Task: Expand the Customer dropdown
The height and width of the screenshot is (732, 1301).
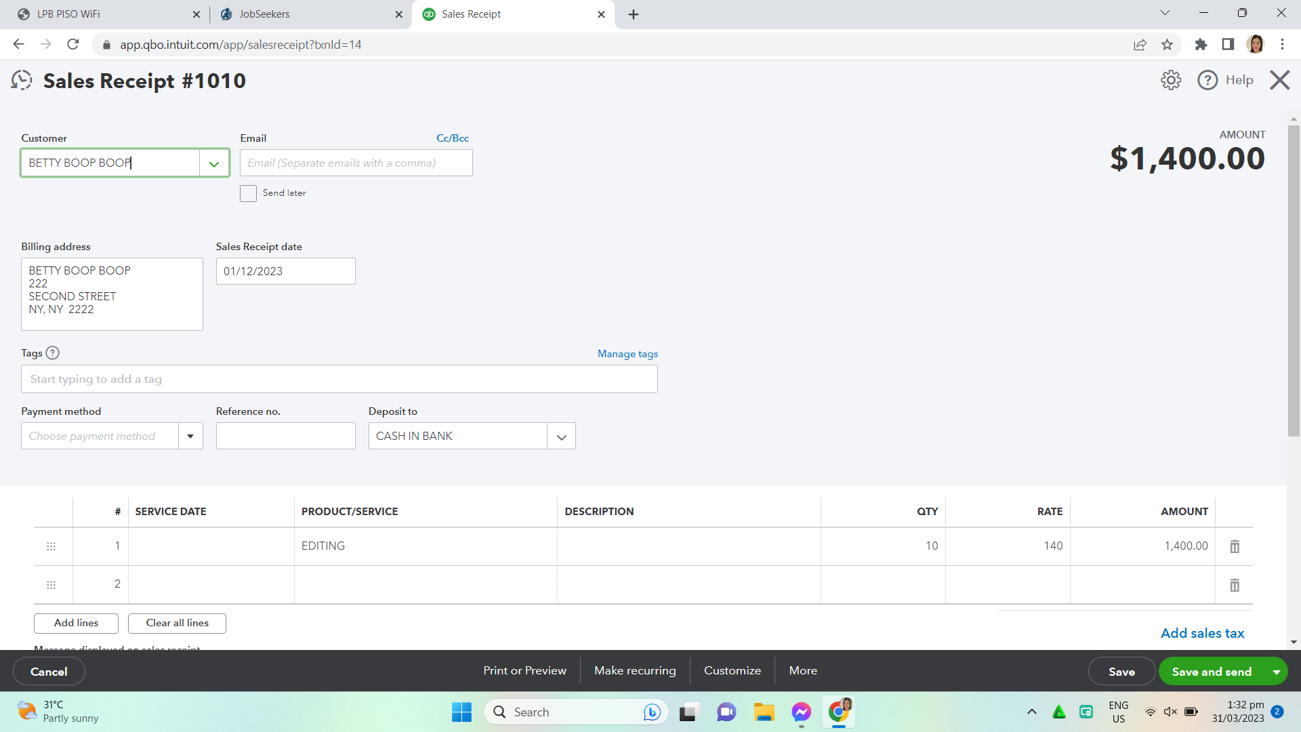Action: 214,163
